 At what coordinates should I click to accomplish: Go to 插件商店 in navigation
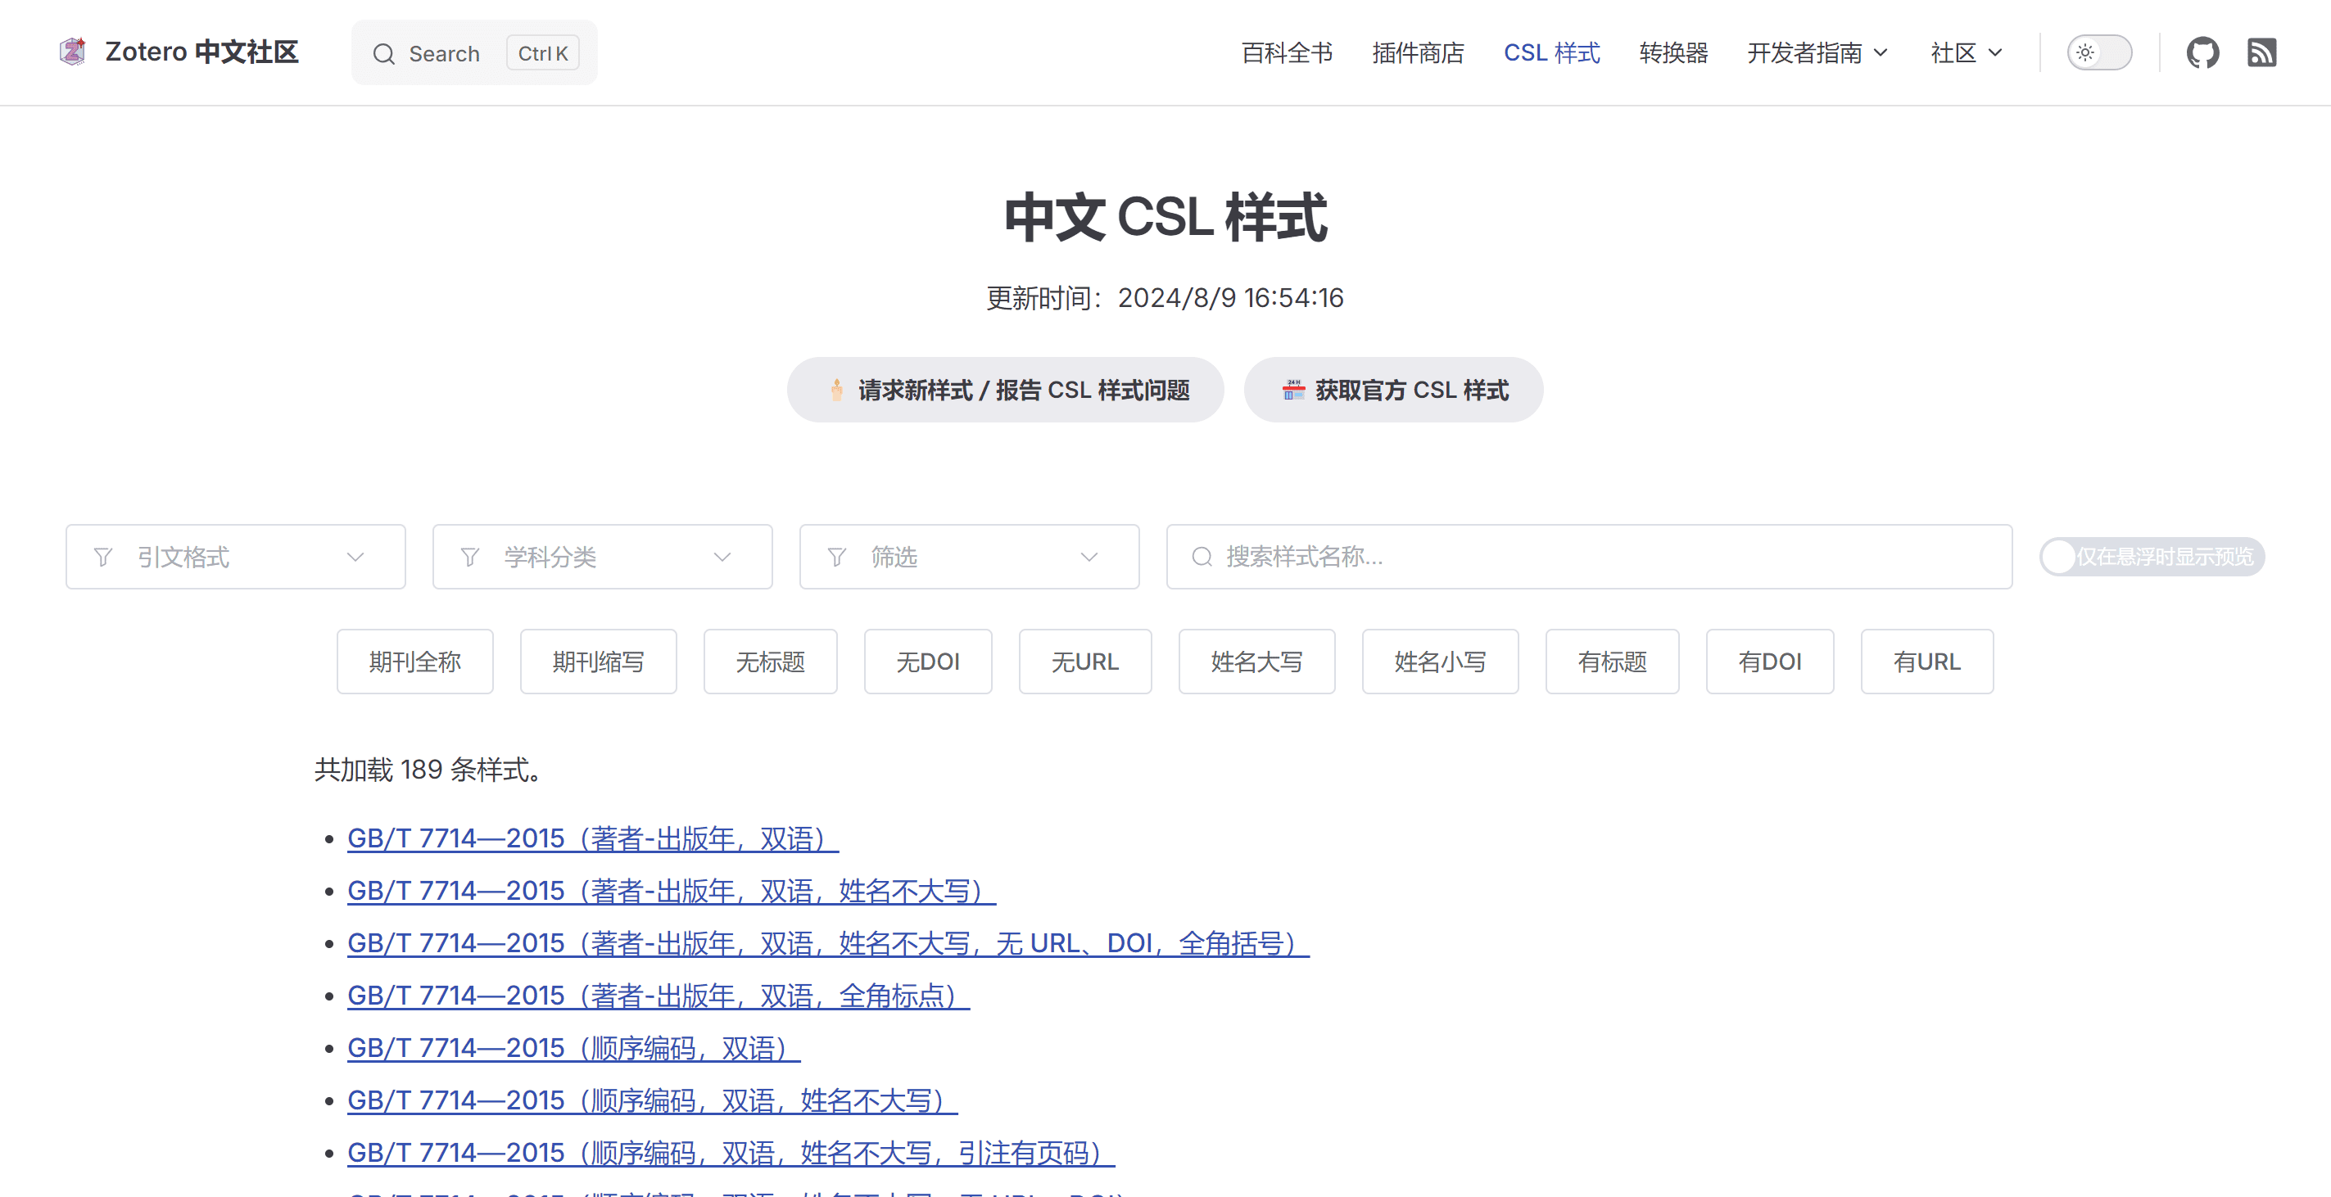[1418, 52]
